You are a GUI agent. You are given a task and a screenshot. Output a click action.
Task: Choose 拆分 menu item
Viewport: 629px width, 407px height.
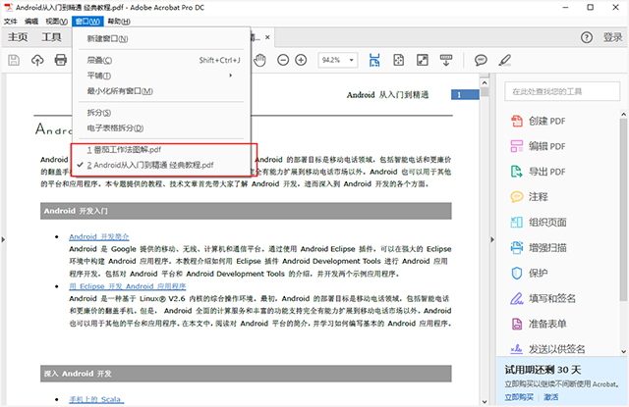[159, 113]
